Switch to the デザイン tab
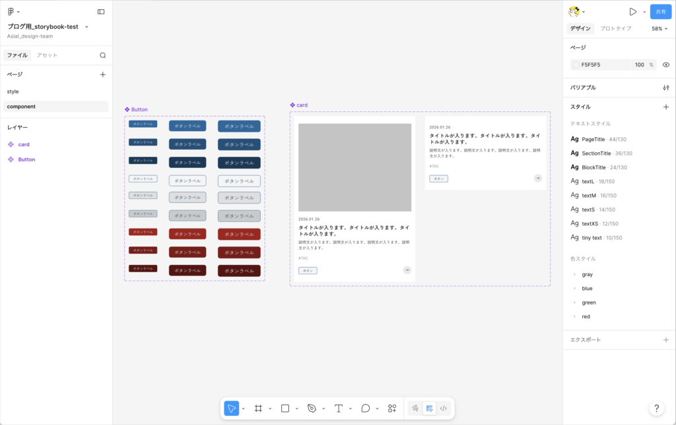Screen dimensions: 676x425 (580, 28)
